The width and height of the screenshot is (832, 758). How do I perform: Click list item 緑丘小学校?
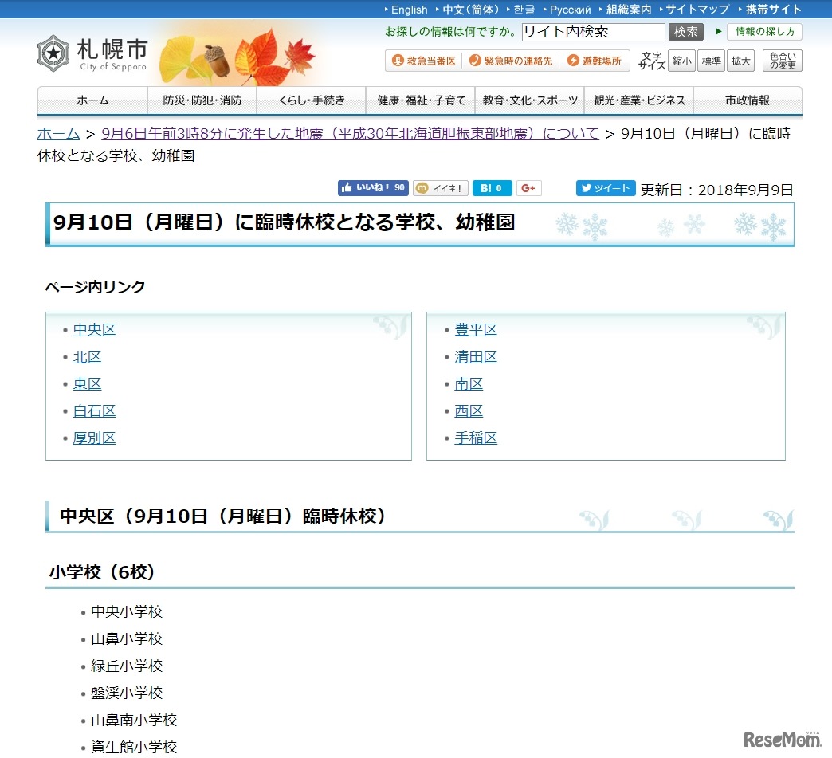[127, 666]
